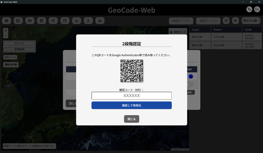The image size is (263, 153).
Task: Open the 図形ツール button
Action: coord(10,57)
